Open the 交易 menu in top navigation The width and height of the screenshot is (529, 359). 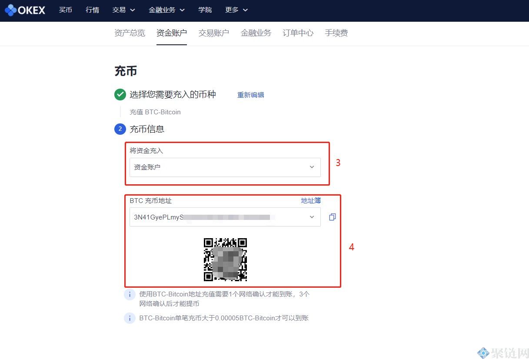click(123, 10)
